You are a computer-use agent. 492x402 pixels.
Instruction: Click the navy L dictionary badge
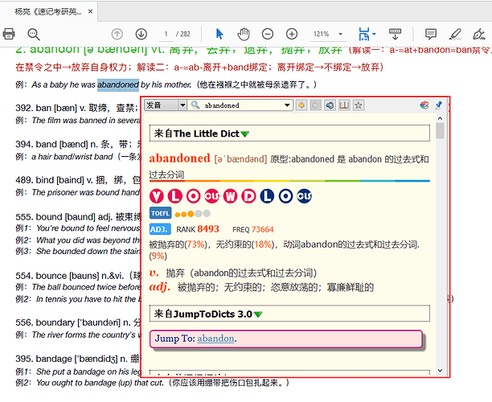tap(267, 196)
